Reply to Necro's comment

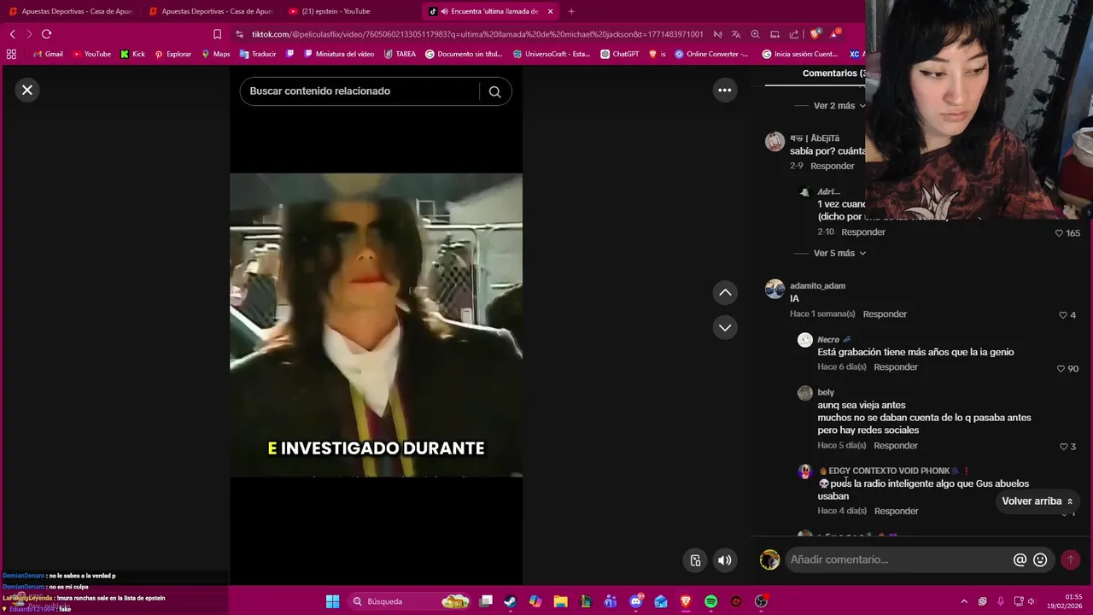click(x=896, y=367)
